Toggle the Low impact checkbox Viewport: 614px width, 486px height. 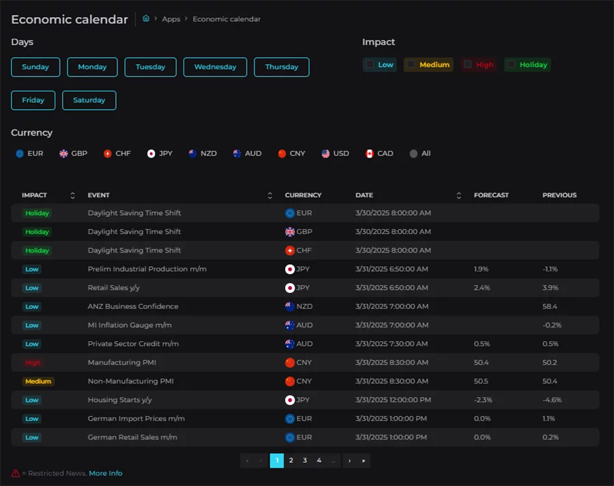[x=370, y=64]
